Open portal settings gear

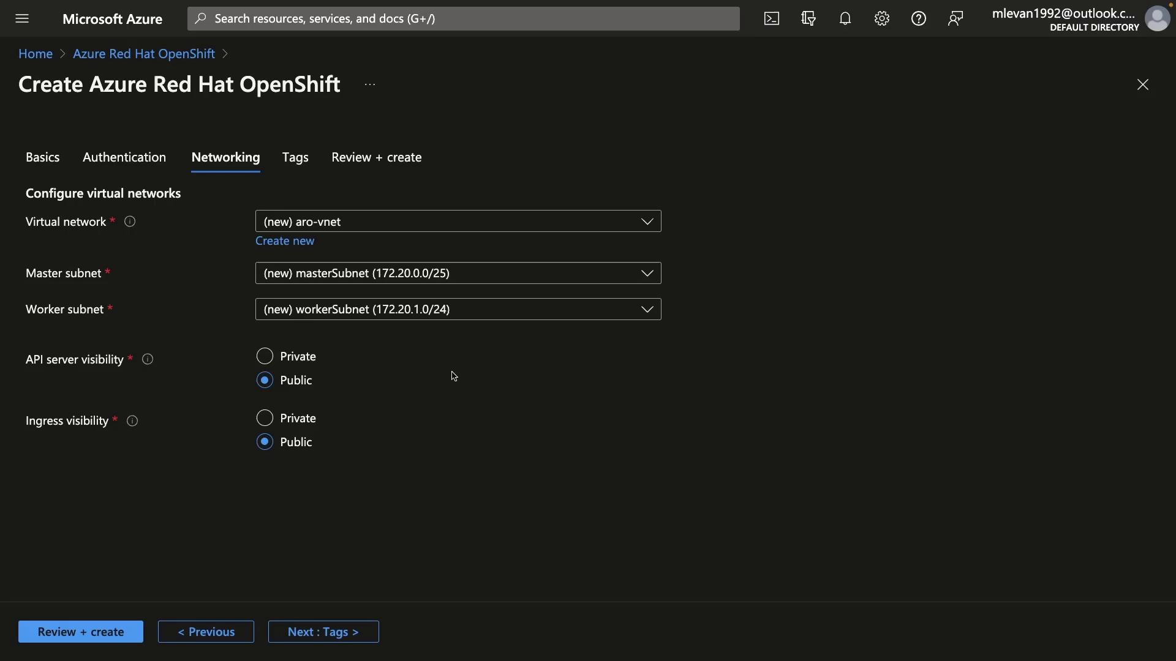pyautogui.click(x=882, y=18)
